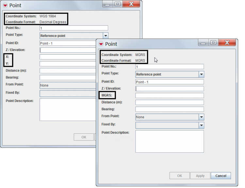Expand From Point dropdown in MGRS dialog
This screenshot has width=245, height=188.
coord(201,117)
